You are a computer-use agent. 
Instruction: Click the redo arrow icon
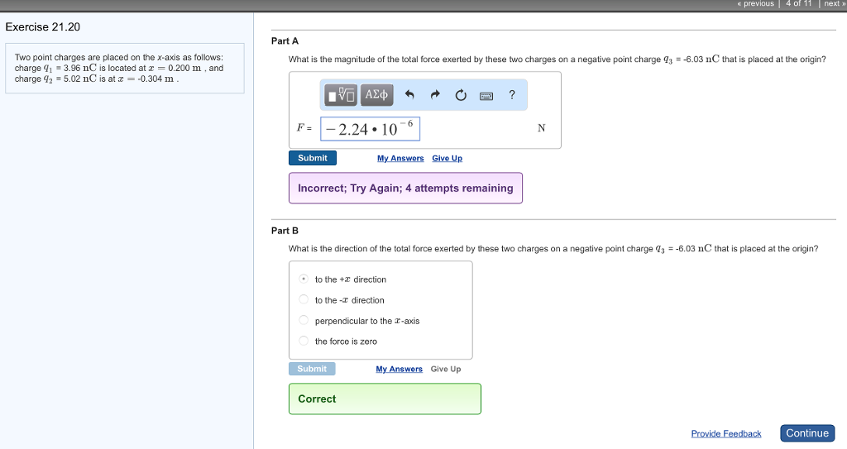click(435, 95)
